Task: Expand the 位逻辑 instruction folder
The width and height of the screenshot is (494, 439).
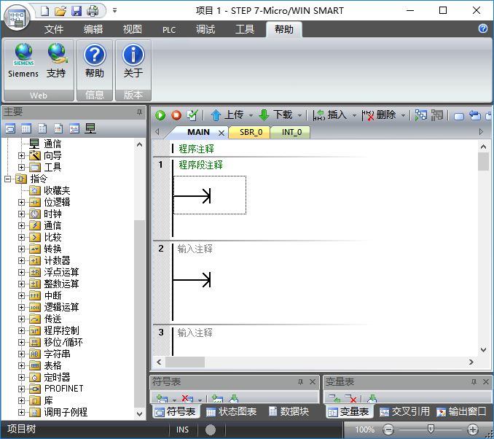Action: click(x=21, y=202)
